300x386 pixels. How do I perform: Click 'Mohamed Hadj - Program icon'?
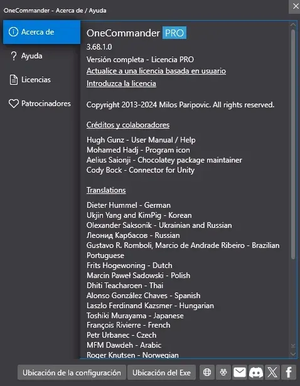pos(138,150)
